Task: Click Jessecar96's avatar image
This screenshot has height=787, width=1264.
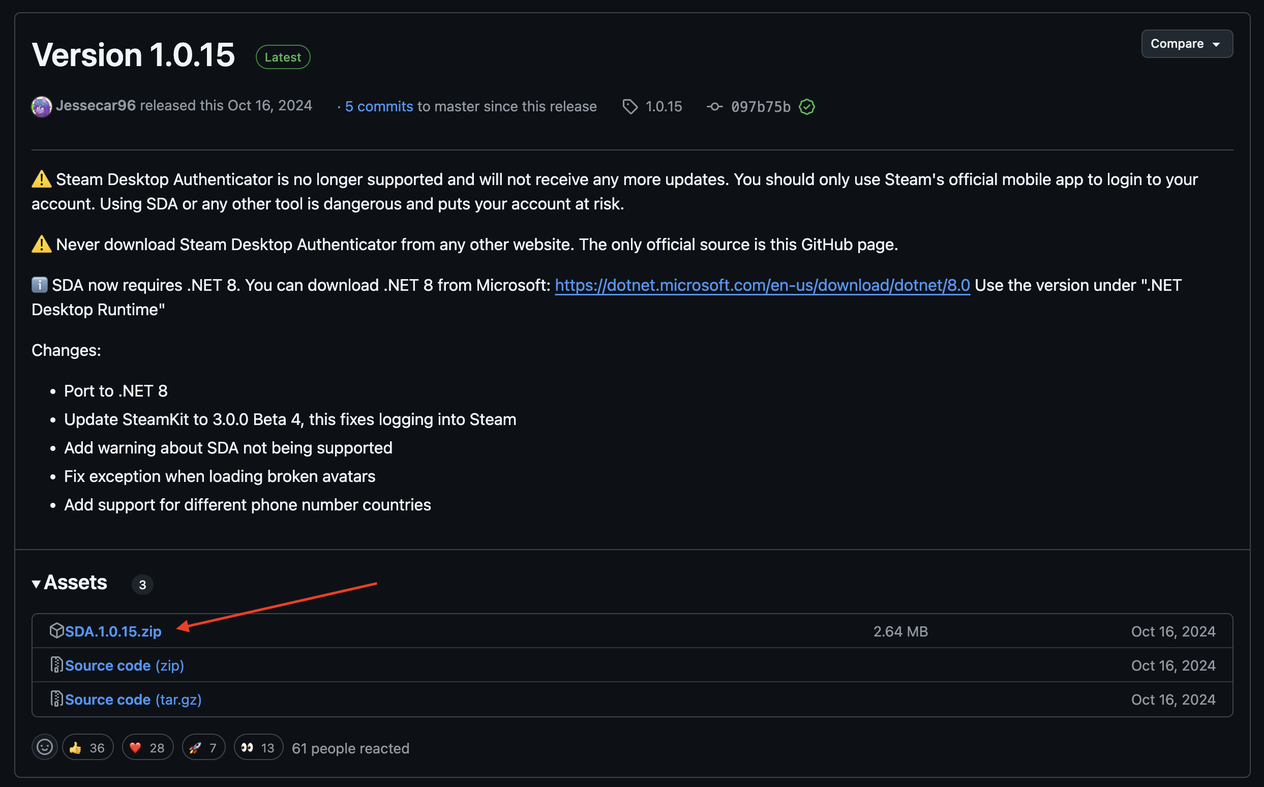Action: 42,107
